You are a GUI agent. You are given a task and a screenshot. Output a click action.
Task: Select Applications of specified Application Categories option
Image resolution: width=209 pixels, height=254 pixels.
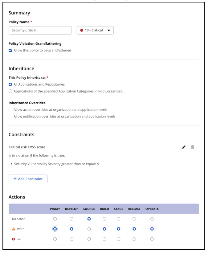tap(10, 91)
